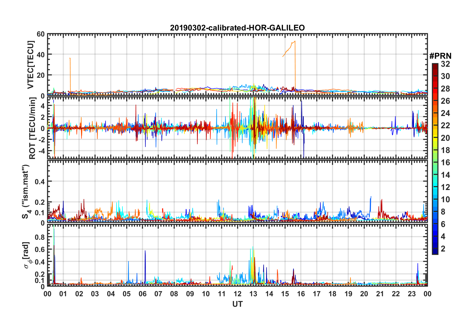Click colorbar tick label 22
This screenshot has width=475, height=318.
445,125
